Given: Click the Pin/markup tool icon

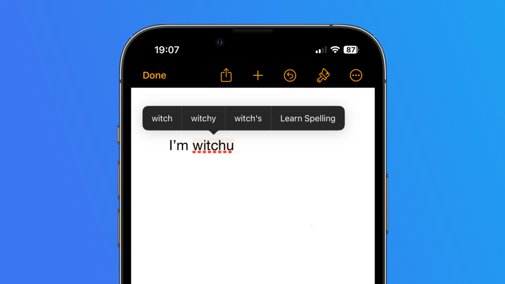Looking at the screenshot, I should [x=323, y=75].
